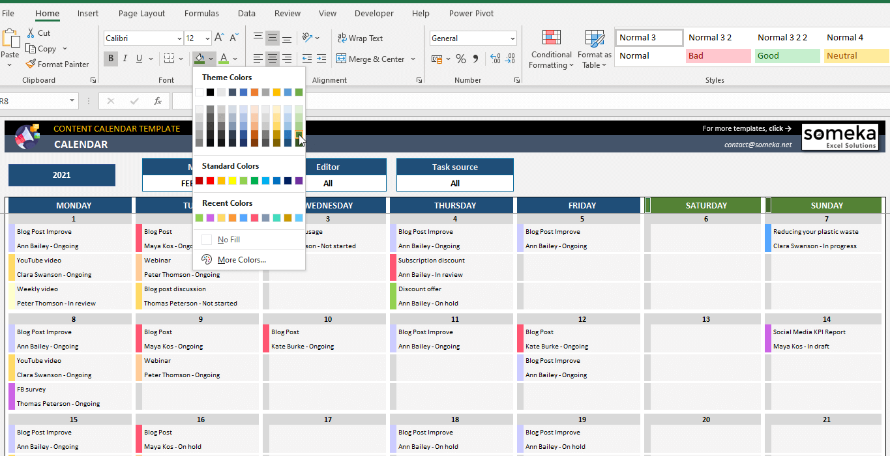890x456 pixels.
Task: Open the Font name Calibri dropdown
Action: click(179, 38)
